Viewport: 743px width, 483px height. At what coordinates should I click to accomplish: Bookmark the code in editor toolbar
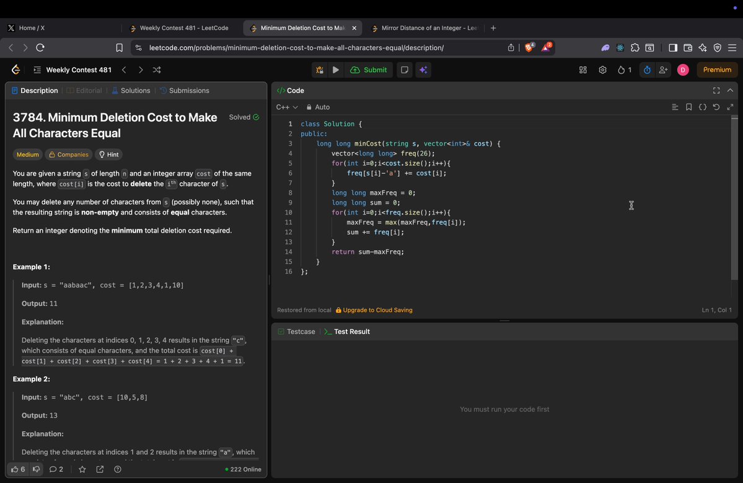[x=688, y=107]
